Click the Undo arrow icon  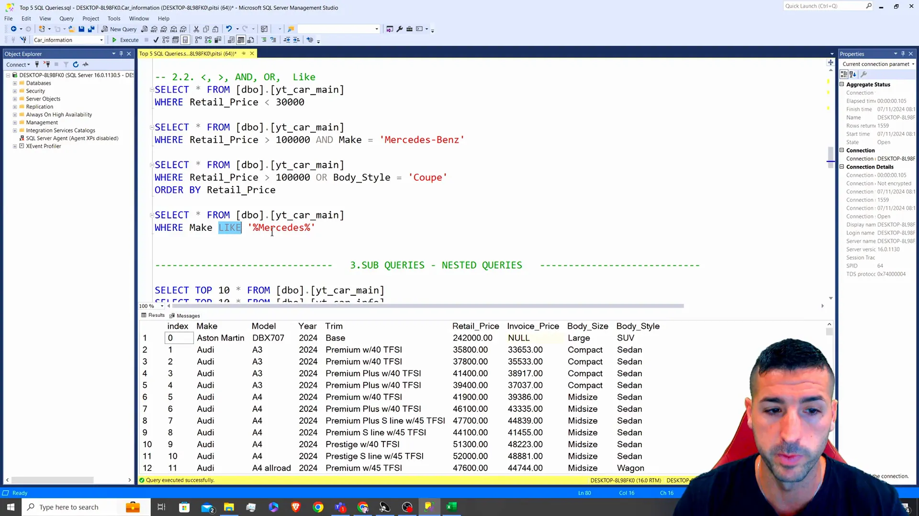(x=229, y=29)
